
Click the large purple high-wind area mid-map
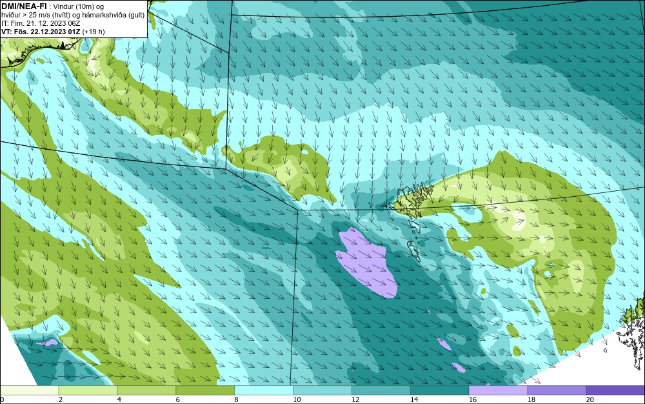366,263
